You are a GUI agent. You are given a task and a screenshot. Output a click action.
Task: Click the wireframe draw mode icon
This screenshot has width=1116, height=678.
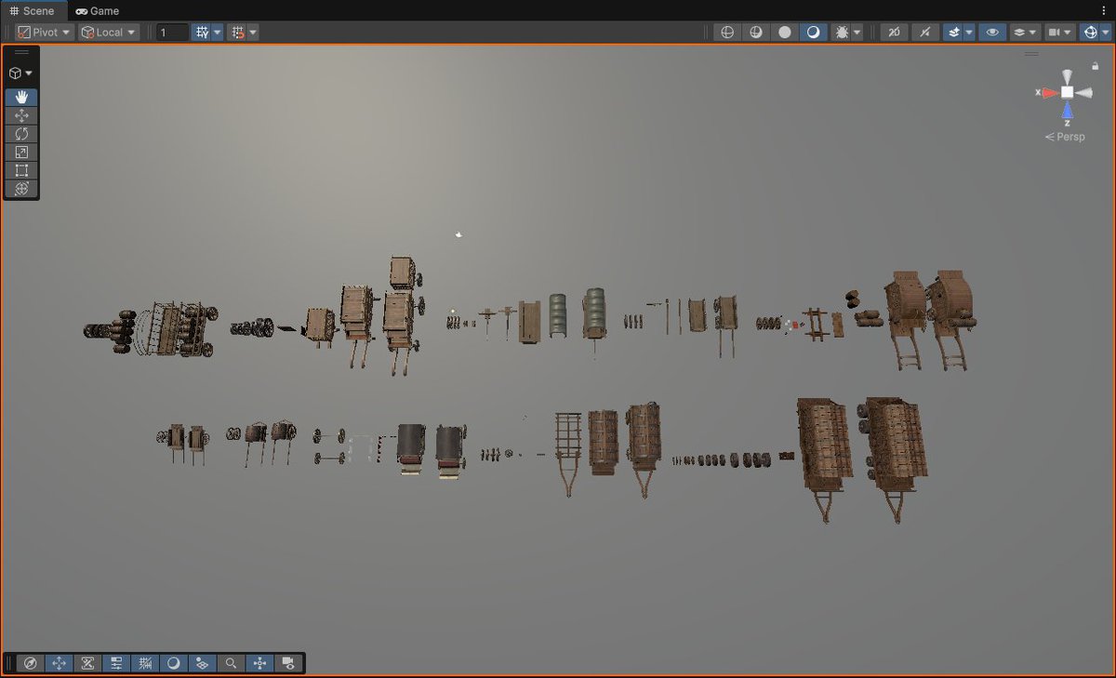point(727,33)
